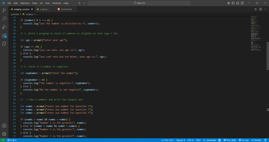Image resolution: width=269 pixels, height=142 pixels.
Task: Split the editor to the right
Action: 260,9
